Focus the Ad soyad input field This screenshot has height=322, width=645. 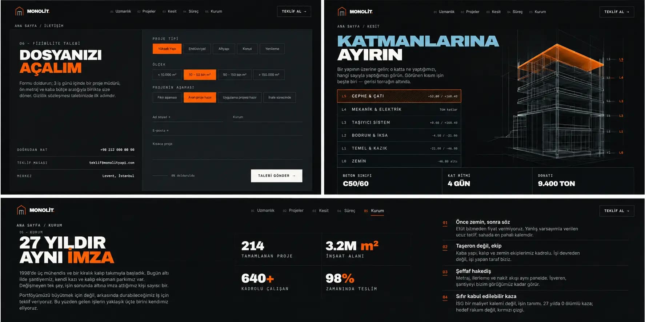[x=188, y=117]
